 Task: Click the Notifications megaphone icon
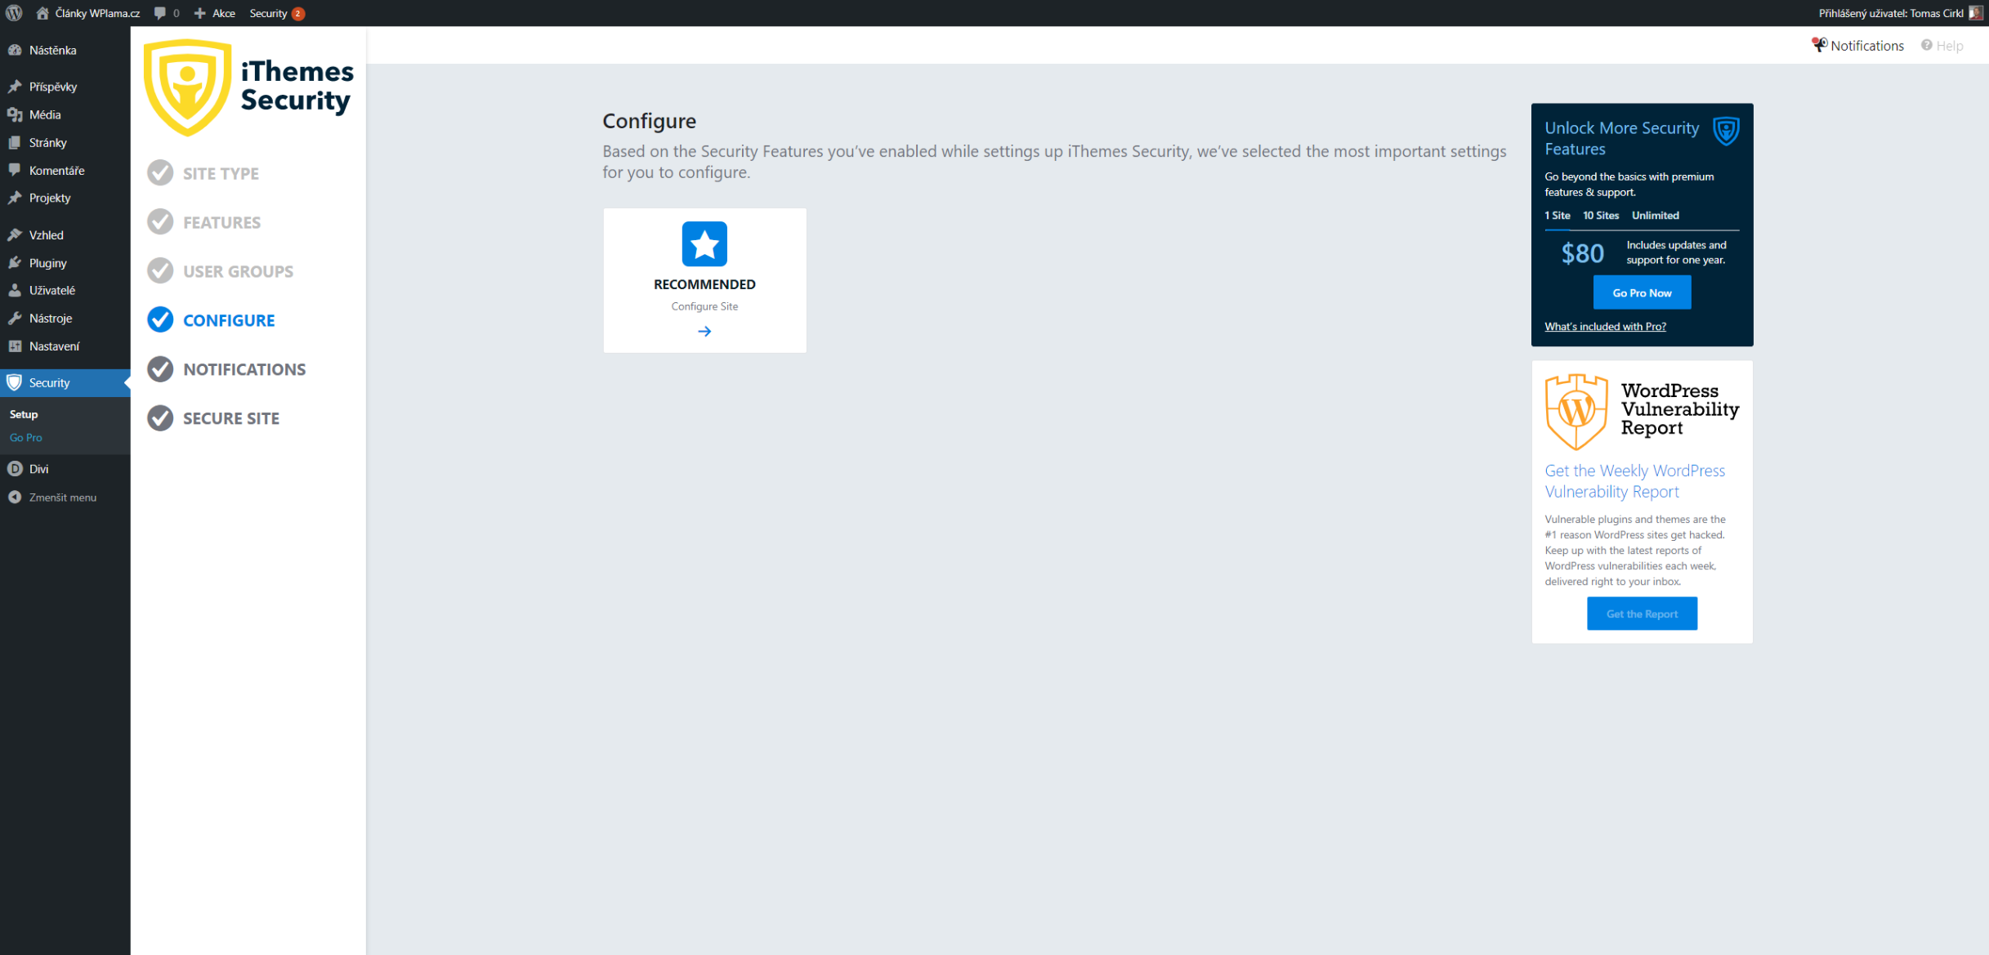click(1819, 45)
